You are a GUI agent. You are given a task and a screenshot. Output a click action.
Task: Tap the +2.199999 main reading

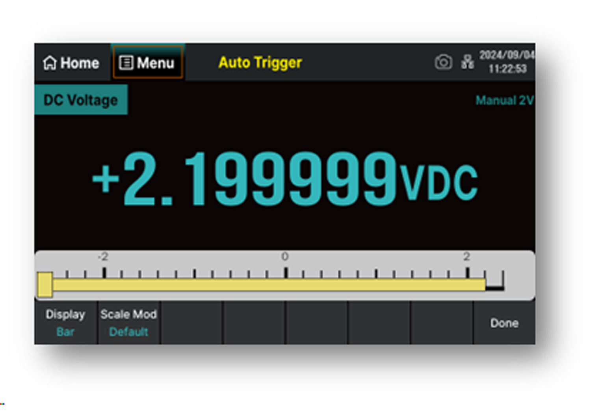(244, 179)
